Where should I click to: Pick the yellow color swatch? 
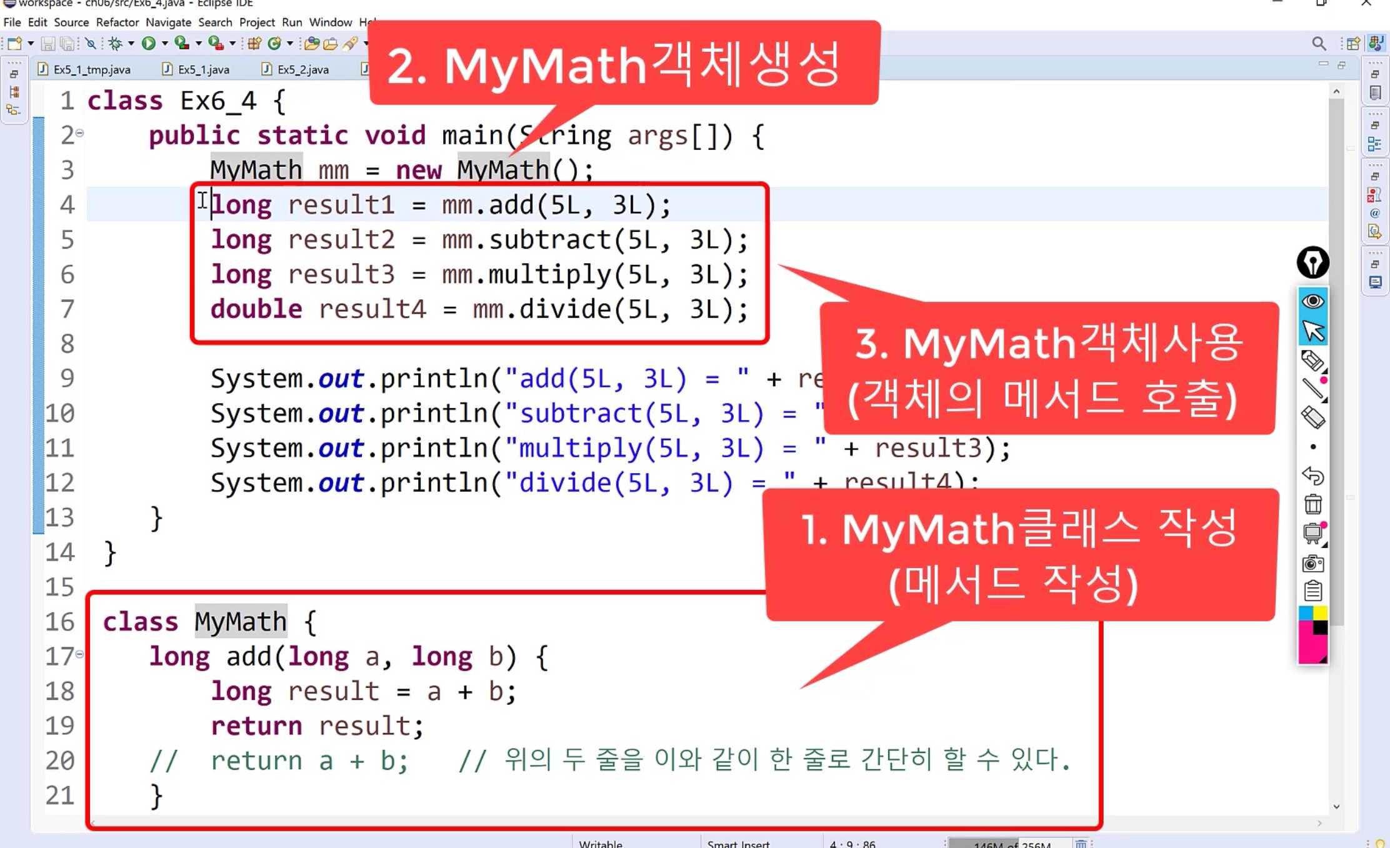1321,613
